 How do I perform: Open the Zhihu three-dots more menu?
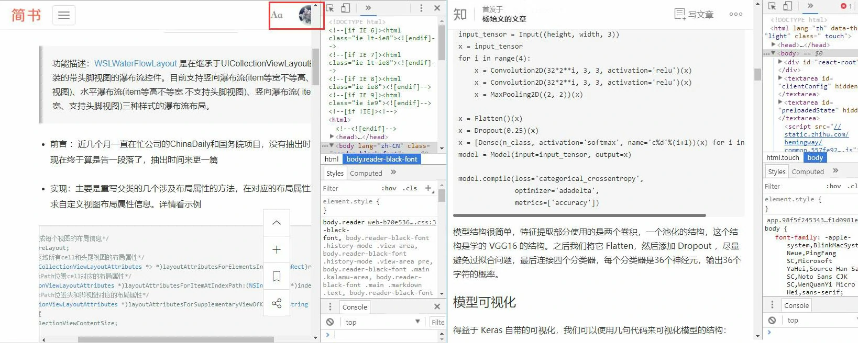coord(735,14)
